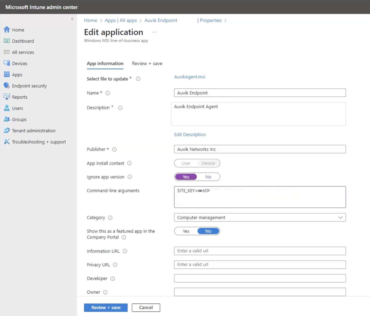
Task: Open Troubleshooting + support in sidebar
Action: tap(39, 142)
